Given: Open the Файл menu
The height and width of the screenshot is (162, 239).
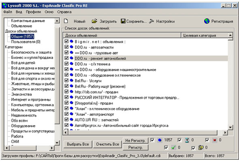Looking at the screenshot, I should pos(8,12).
